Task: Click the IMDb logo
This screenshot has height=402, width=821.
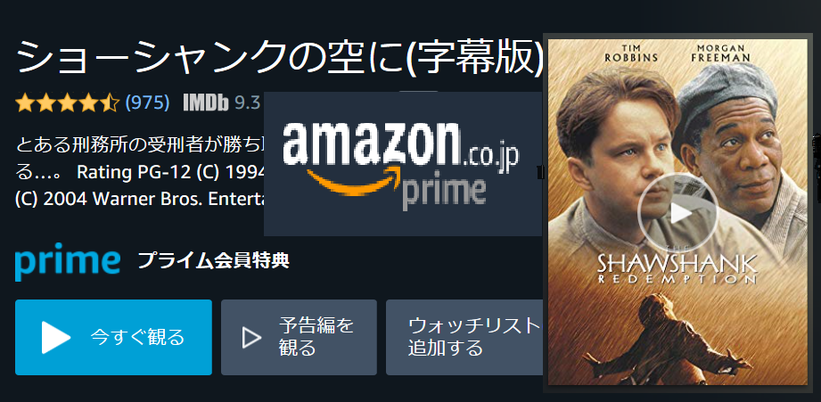Action: tap(206, 103)
